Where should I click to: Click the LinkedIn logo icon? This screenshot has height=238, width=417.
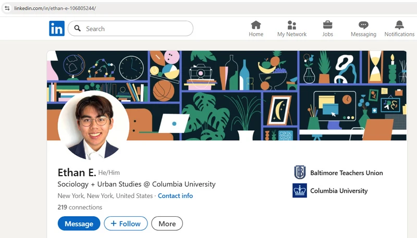pyautogui.click(x=57, y=29)
